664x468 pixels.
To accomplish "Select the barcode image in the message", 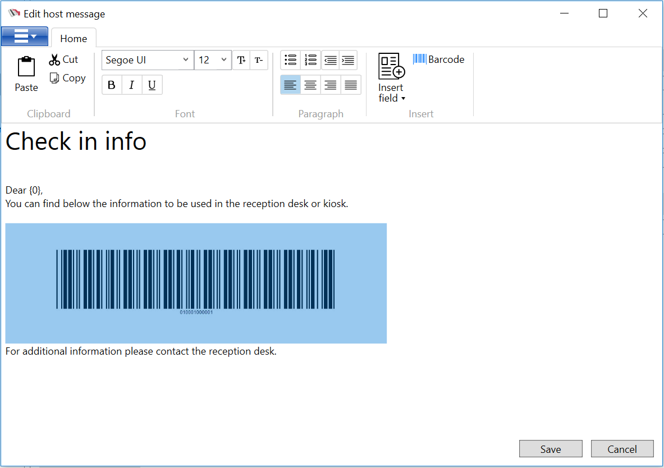I will coord(196,283).
